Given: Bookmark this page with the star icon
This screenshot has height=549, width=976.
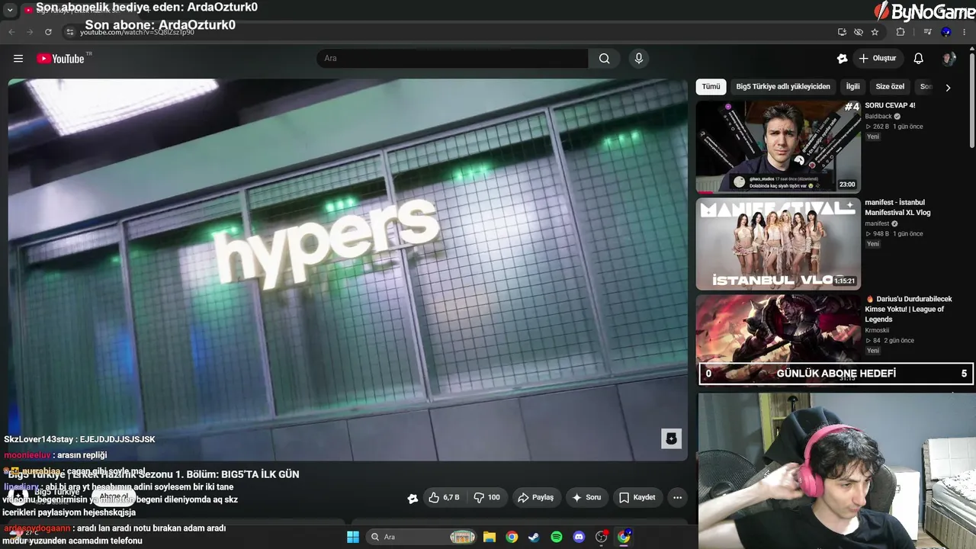Looking at the screenshot, I should (875, 32).
